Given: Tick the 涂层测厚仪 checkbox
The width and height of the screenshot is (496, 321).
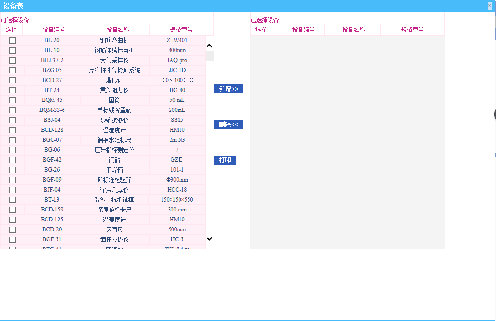Looking at the screenshot, I should [12, 189].
